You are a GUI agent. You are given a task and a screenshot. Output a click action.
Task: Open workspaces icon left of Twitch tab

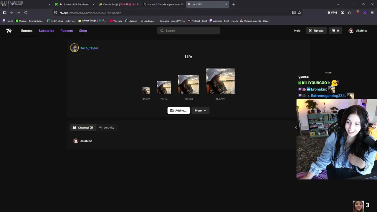point(4,4)
